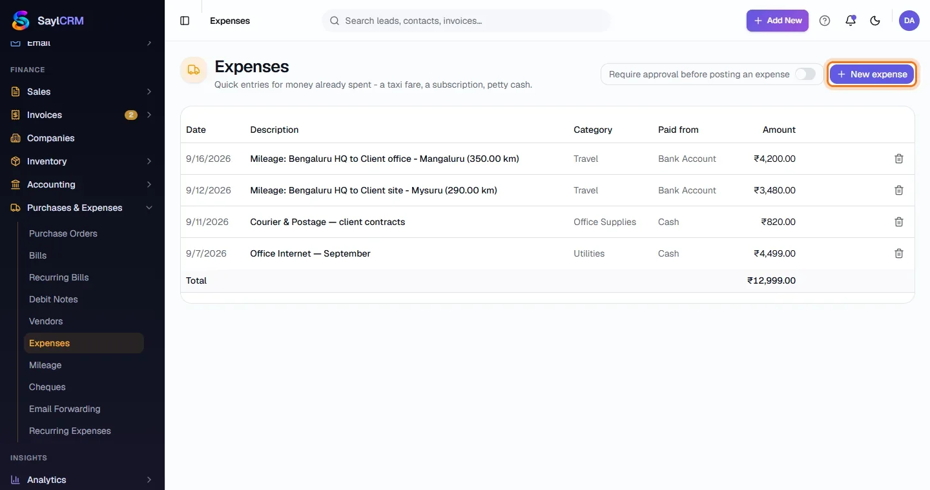
Task: Open the DA user avatar menu
Action: [x=909, y=21]
